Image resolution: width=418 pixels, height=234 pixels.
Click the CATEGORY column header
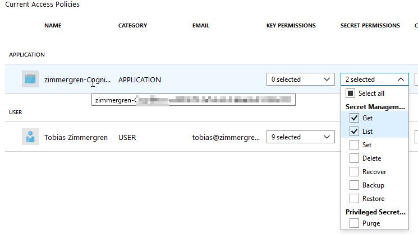coord(132,26)
